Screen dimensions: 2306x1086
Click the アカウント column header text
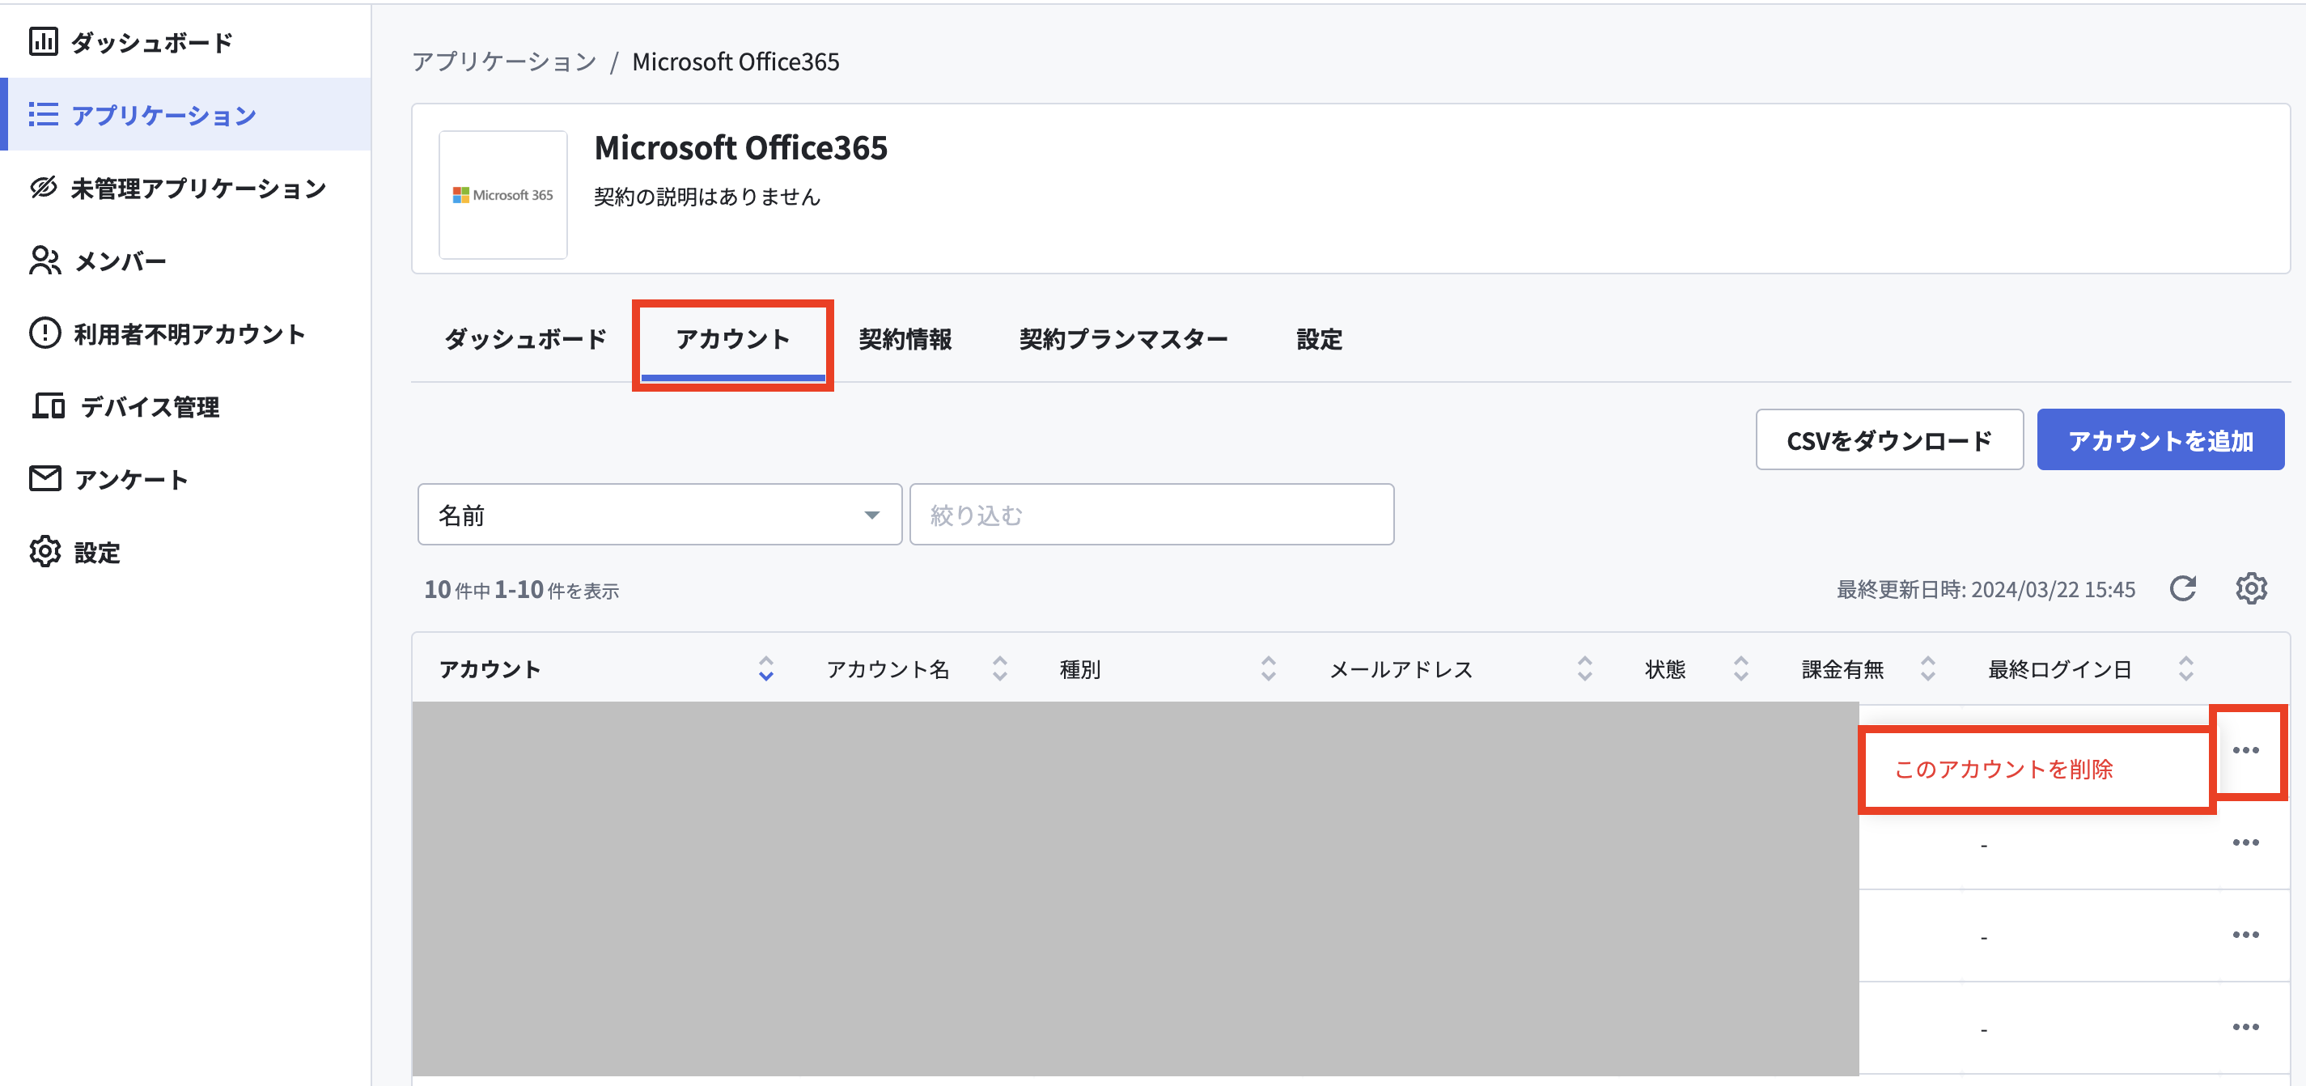coord(490,668)
